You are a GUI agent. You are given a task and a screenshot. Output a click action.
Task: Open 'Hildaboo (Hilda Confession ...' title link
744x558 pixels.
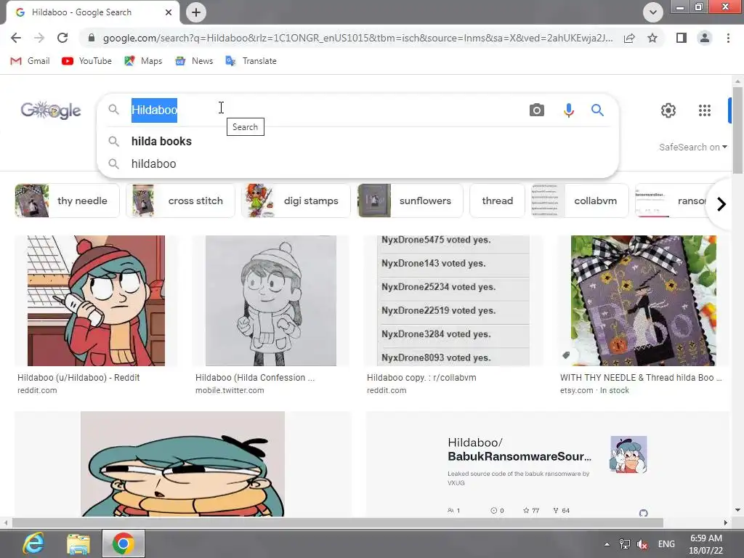pos(255,378)
